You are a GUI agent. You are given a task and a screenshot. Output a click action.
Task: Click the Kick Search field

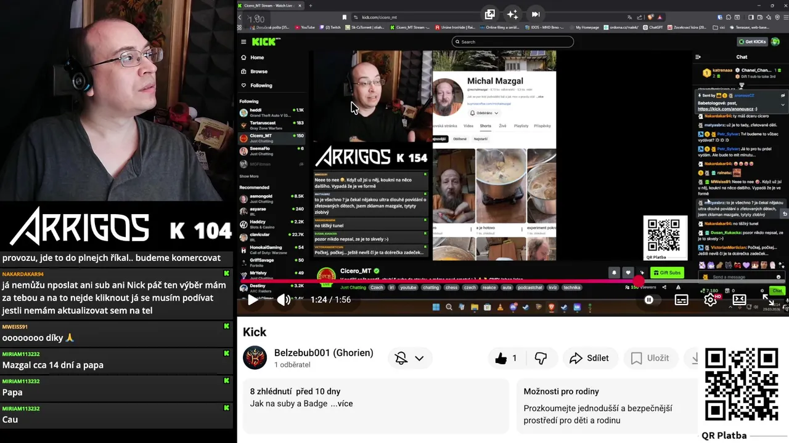(x=512, y=42)
